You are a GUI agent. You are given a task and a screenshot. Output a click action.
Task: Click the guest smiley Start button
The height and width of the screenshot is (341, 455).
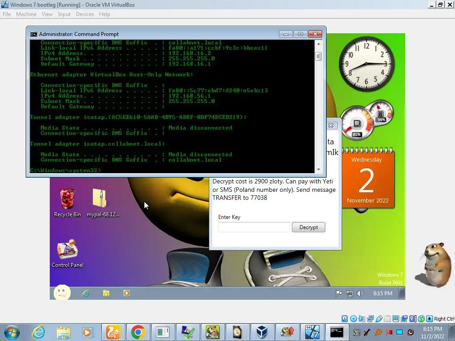[62, 293]
